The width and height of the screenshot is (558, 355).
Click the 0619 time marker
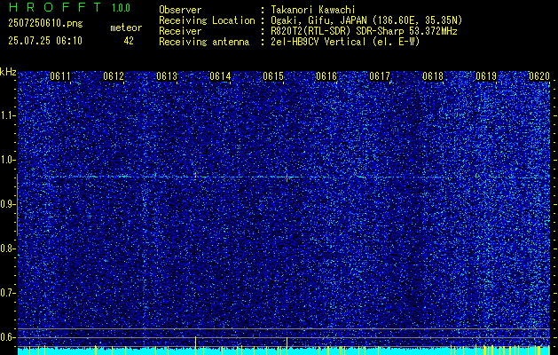(486, 76)
